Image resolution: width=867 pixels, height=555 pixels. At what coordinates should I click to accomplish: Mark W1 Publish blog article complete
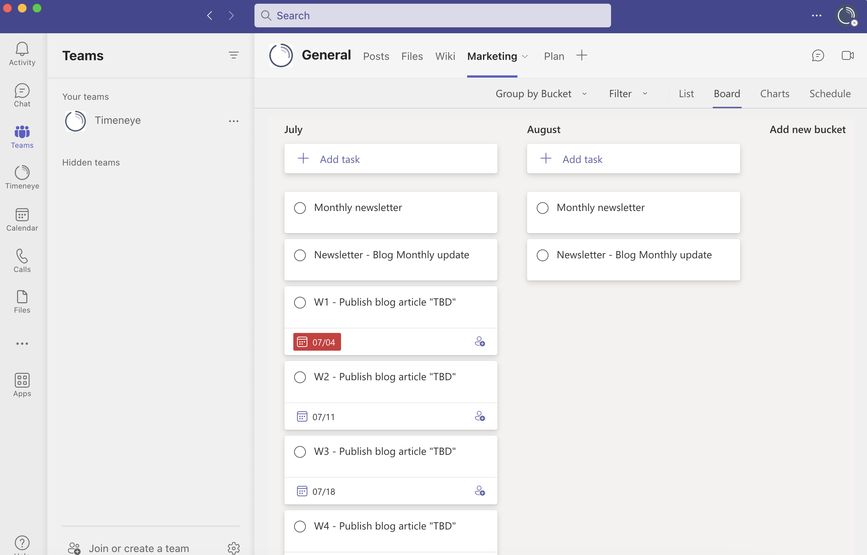point(300,303)
